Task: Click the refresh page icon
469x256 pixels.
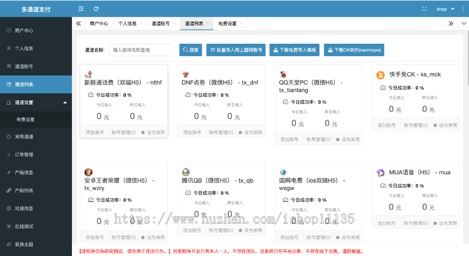Action: [x=96, y=9]
